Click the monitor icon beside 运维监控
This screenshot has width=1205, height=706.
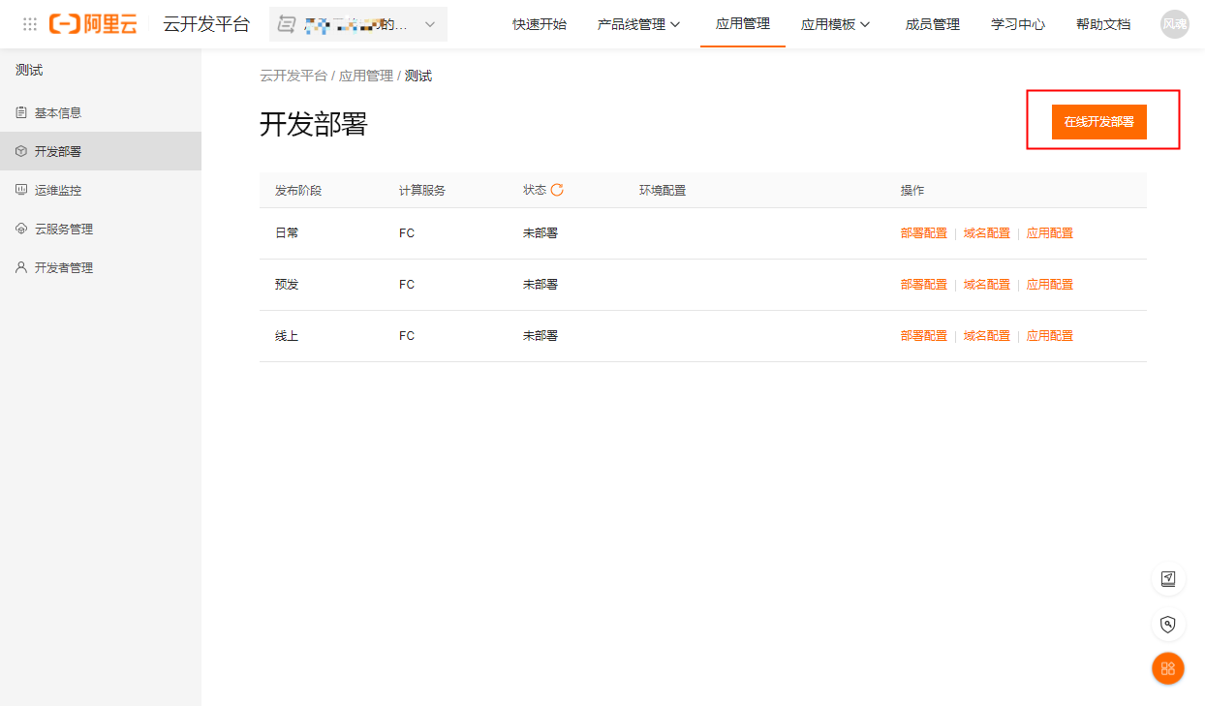21,190
